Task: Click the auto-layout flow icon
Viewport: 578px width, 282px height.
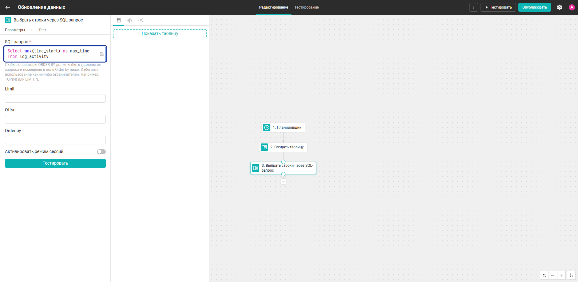Action: [x=571, y=275]
